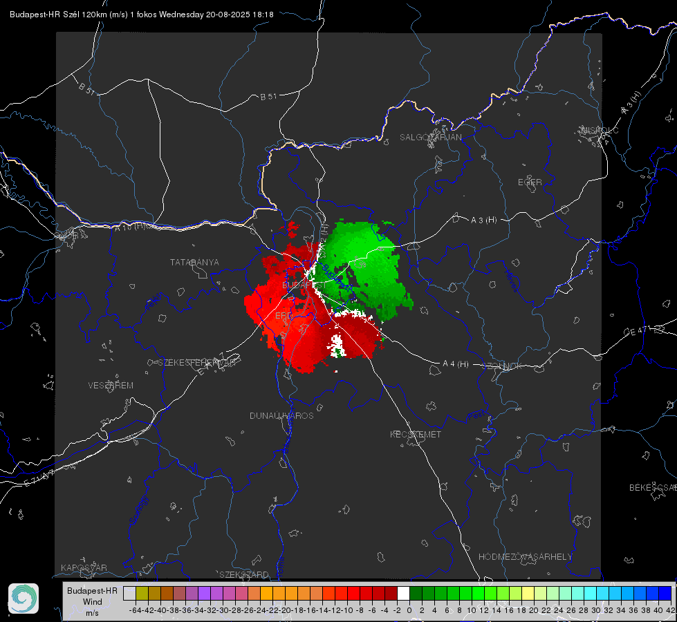Select the SZEKSZÁRD city label
Image resolution: width=677 pixels, height=622 pixels.
(x=244, y=574)
